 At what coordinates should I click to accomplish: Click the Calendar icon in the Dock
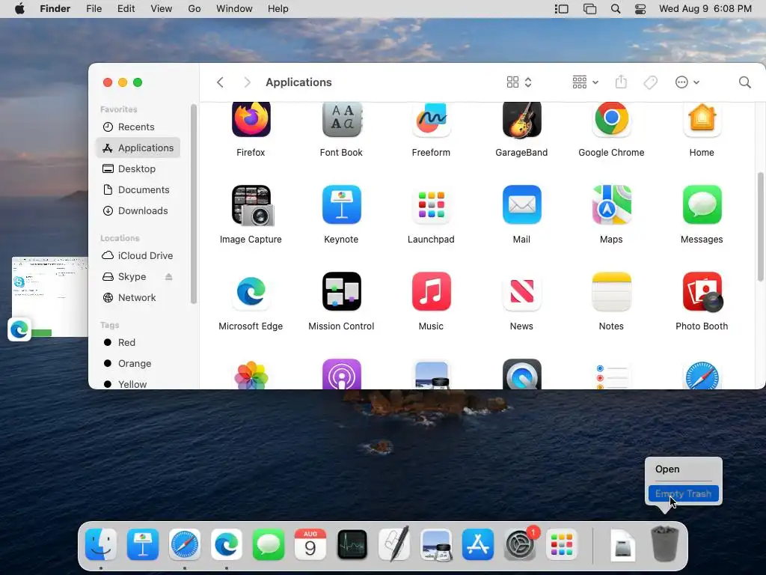[310, 545]
